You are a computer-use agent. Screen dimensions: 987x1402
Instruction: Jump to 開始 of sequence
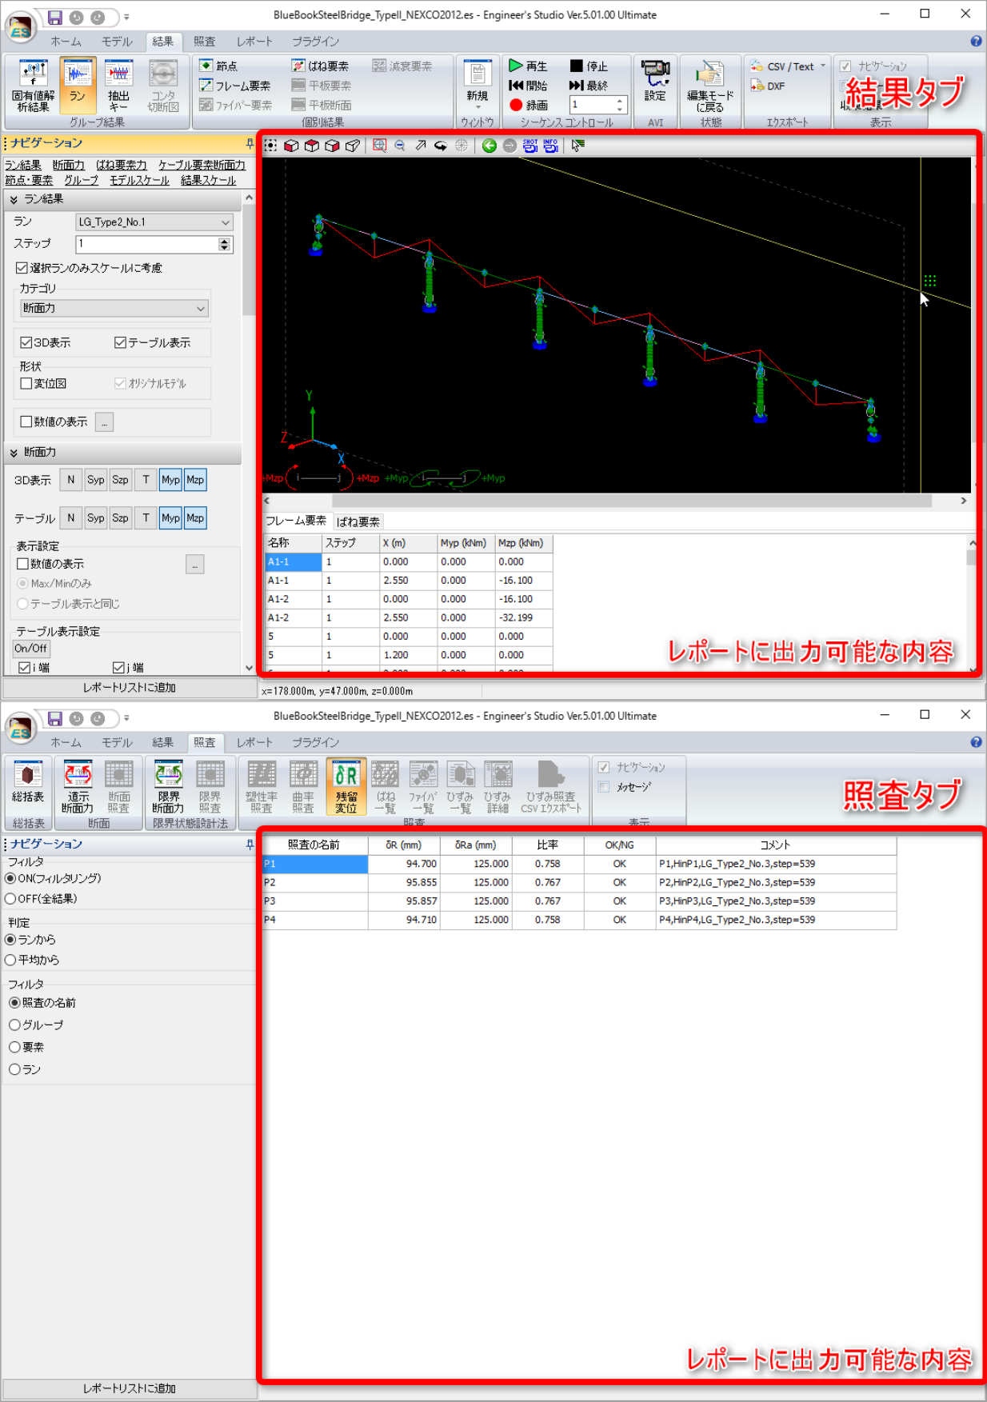(x=528, y=86)
